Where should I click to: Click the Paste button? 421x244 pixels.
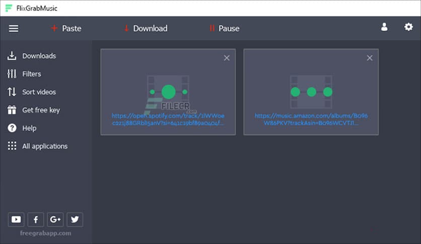pos(66,28)
